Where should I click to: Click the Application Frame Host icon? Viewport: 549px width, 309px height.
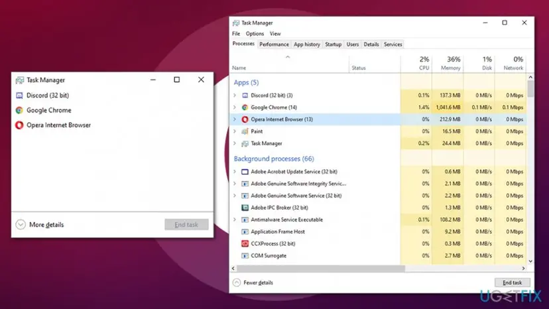click(245, 231)
